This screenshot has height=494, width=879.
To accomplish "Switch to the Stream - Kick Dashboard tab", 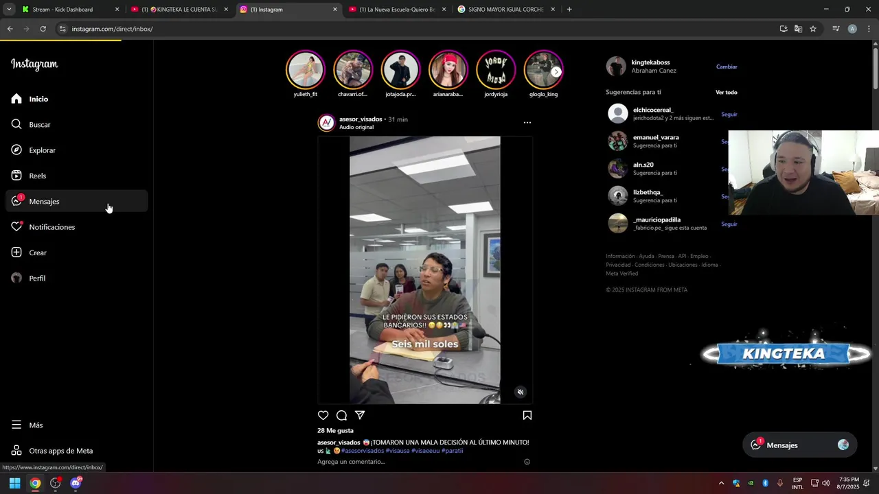I will click(69, 10).
